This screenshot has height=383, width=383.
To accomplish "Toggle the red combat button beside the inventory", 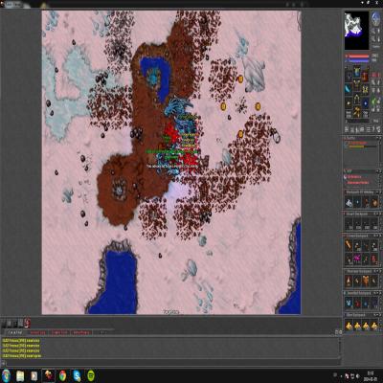I will pyautogui.click(x=375, y=75).
